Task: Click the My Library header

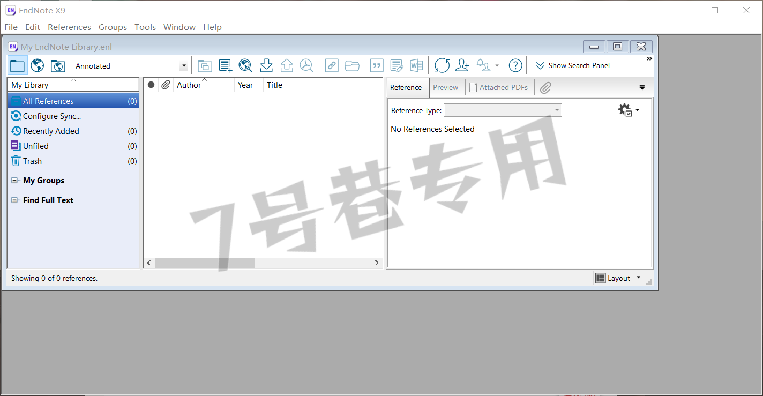Action: point(73,85)
